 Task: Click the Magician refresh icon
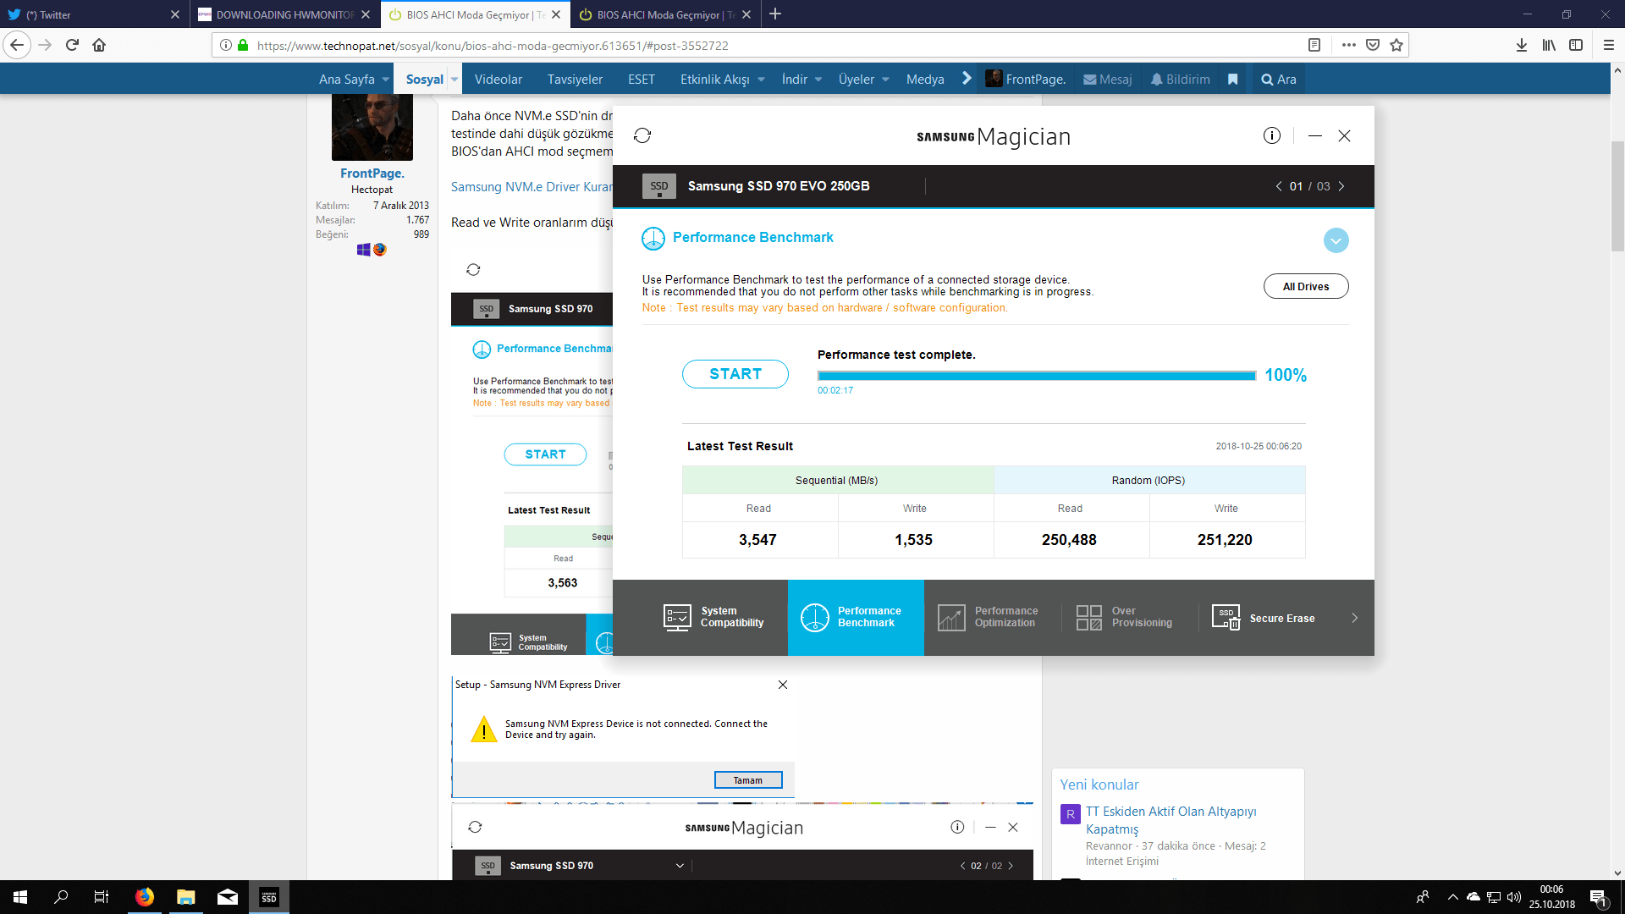point(642,135)
